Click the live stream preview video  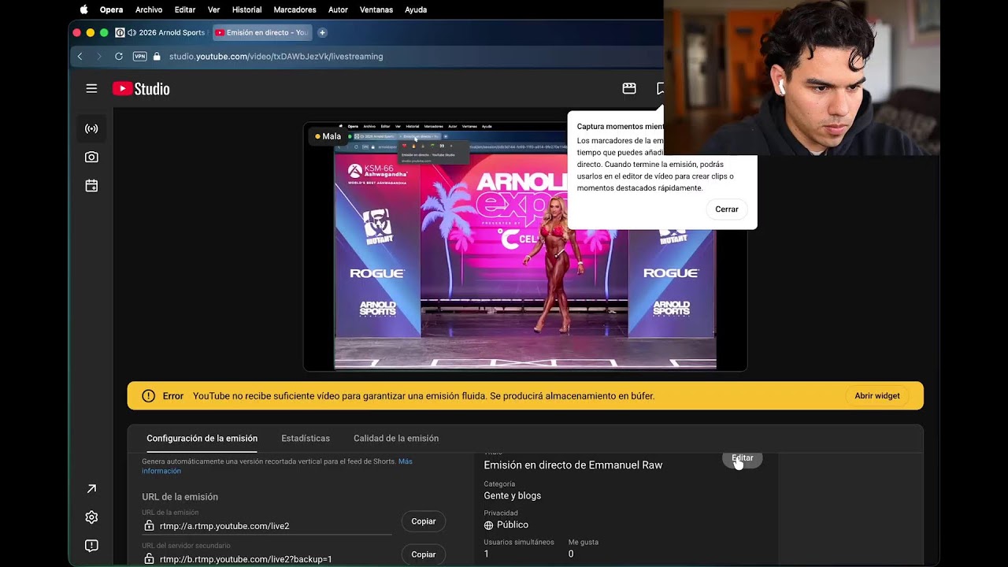(x=525, y=246)
